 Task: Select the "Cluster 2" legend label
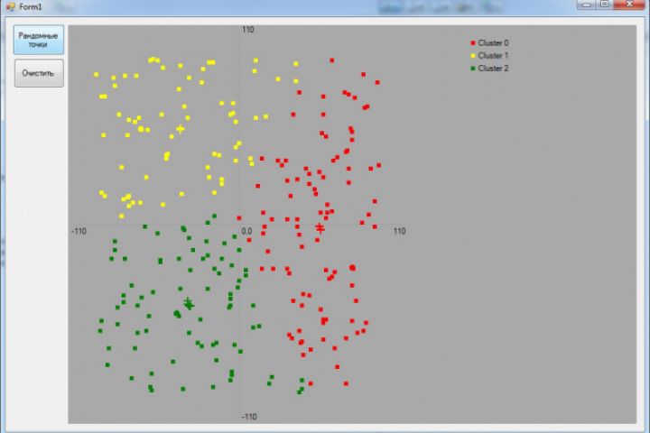[x=493, y=69]
